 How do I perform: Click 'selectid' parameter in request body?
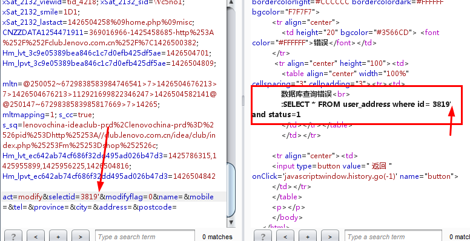click(x=62, y=197)
